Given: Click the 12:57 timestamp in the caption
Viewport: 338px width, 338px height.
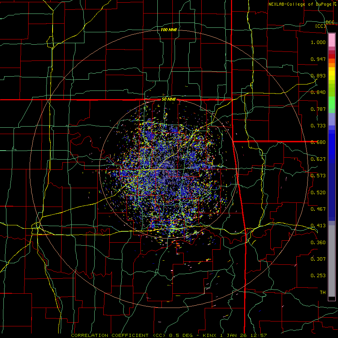Looking at the screenshot, I should point(259,335).
